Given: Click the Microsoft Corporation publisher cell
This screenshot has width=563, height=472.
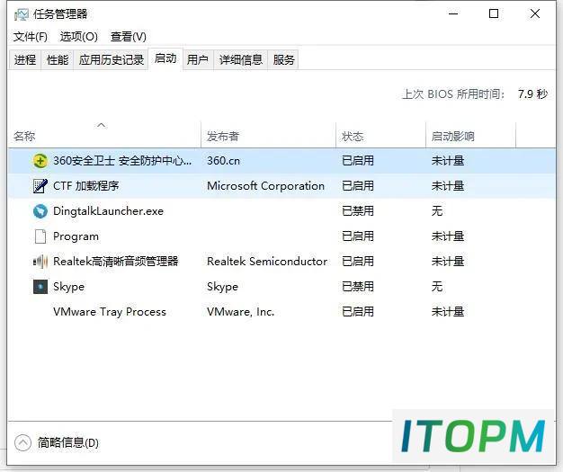Looking at the screenshot, I should 265,186.
